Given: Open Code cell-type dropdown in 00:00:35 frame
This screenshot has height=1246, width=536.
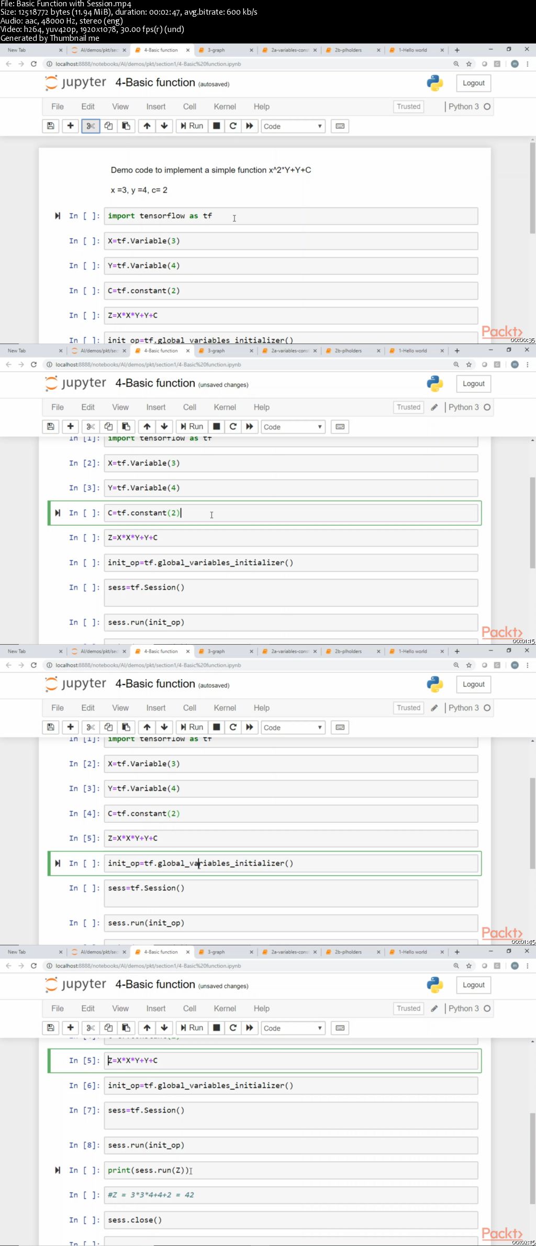Looking at the screenshot, I should [x=293, y=126].
